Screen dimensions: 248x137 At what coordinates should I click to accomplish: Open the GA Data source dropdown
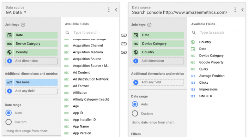tap(16, 12)
